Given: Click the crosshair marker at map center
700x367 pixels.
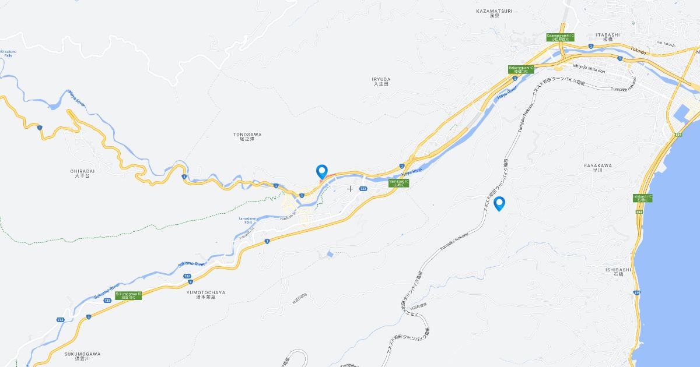Looking at the screenshot, I should [x=350, y=189].
